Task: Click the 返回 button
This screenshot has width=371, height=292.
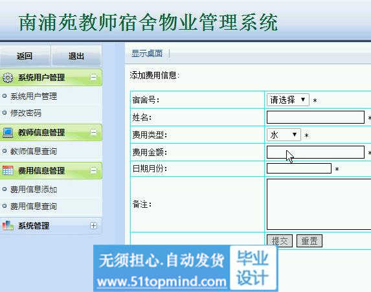Action: click(x=25, y=56)
